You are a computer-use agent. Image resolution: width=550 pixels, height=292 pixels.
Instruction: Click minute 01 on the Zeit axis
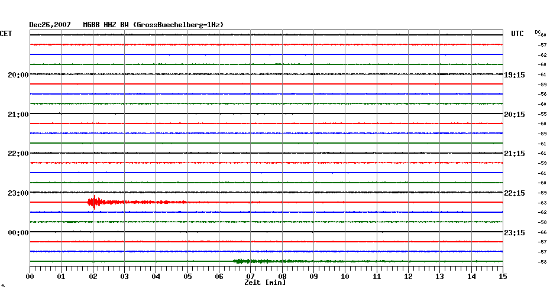[x=62, y=277]
